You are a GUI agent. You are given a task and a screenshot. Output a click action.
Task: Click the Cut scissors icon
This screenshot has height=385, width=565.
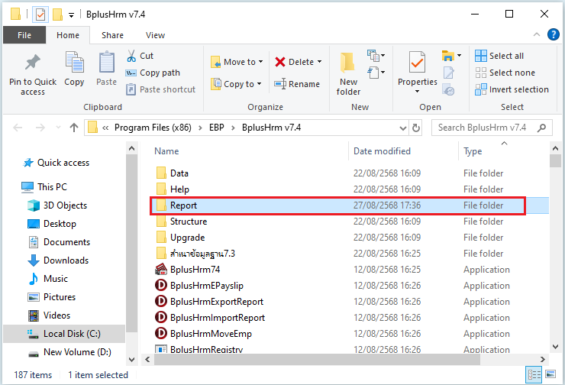131,56
